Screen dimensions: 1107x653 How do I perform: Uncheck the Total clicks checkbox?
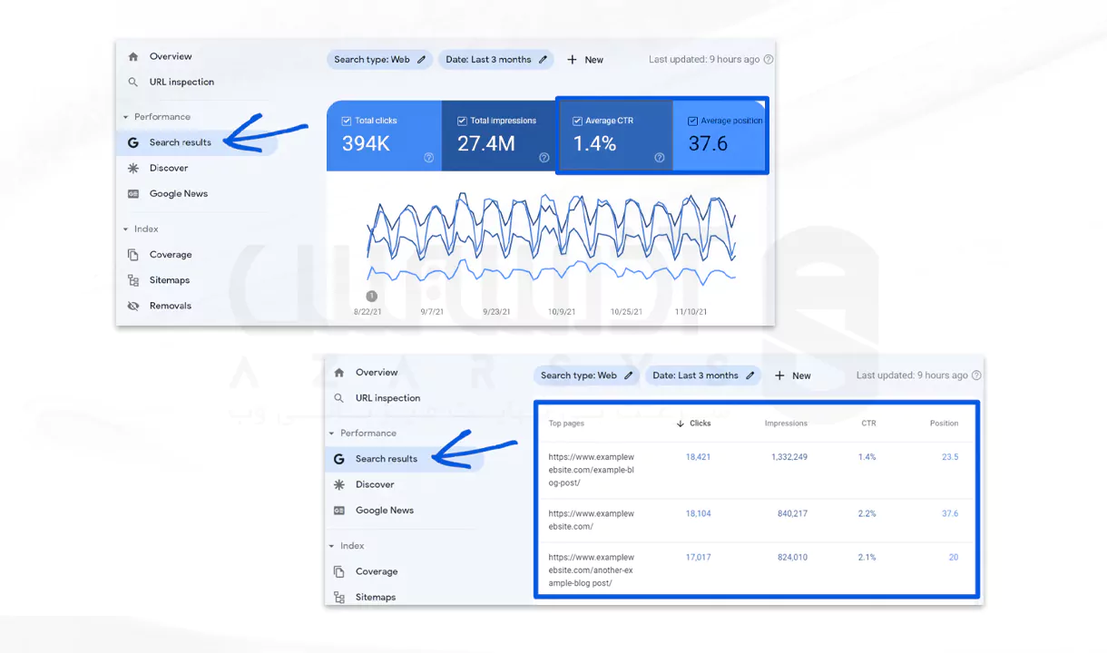(347, 121)
